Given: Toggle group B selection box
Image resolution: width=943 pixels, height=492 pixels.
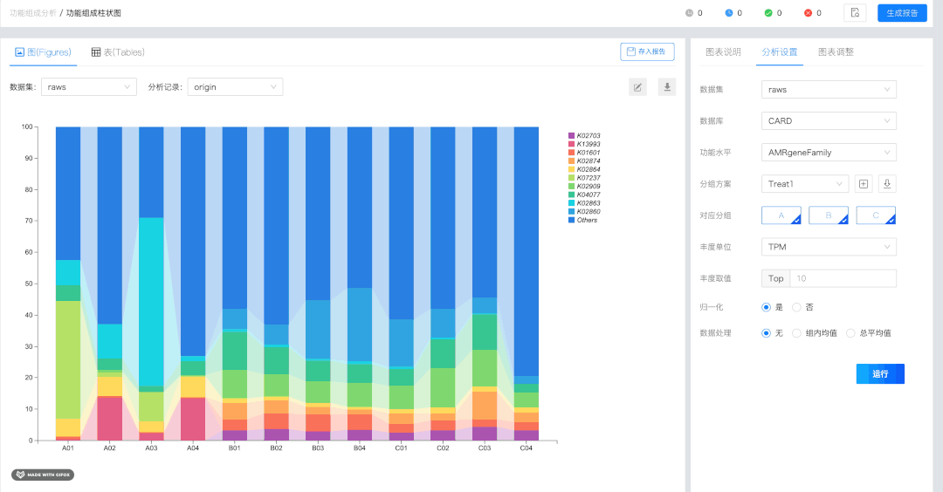Looking at the screenshot, I should [828, 215].
